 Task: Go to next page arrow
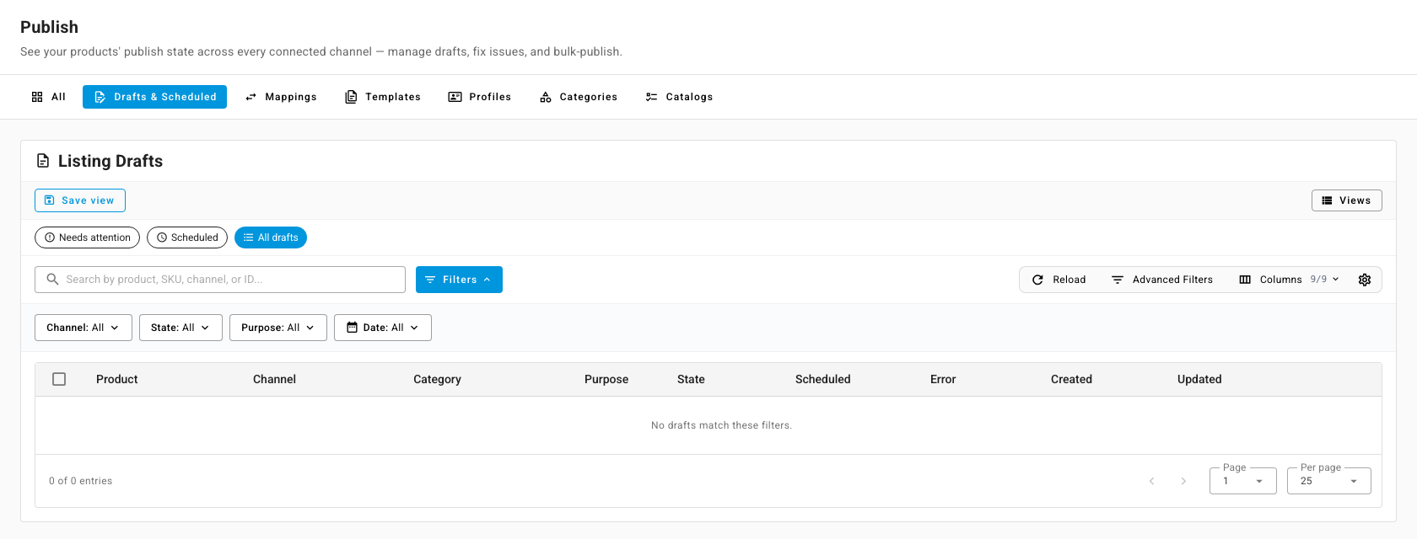1183,481
